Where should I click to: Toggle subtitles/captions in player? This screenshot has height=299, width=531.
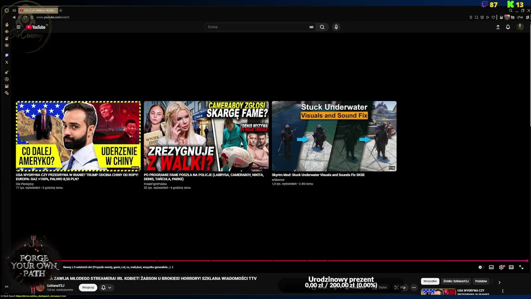click(491, 267)
